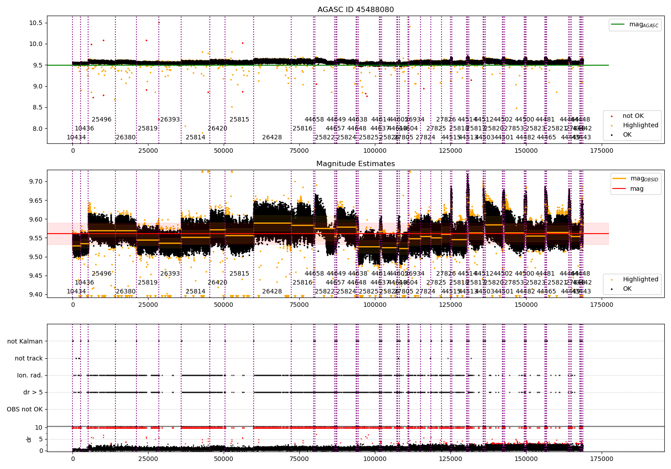Screen dimensions: 671x469
Task: Click obsid label 25819 in the top panel
Action: 148,129
